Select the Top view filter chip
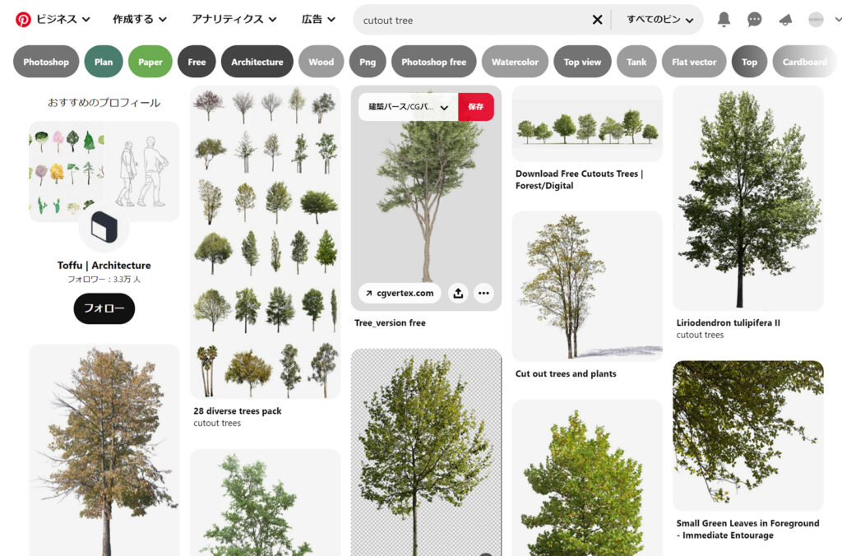Image resolution: width=842 pixels, height=556 pixels. click(x=583, y=62)
